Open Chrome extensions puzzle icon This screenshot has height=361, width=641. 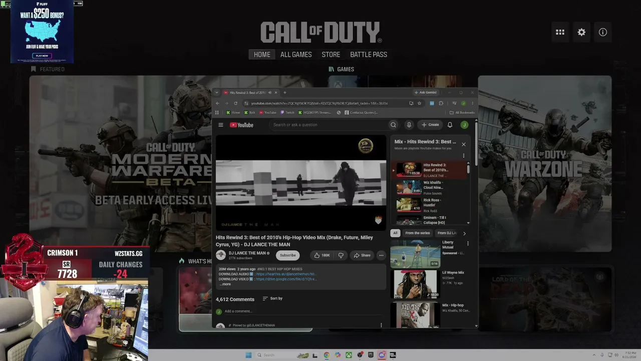pos(441,103)
